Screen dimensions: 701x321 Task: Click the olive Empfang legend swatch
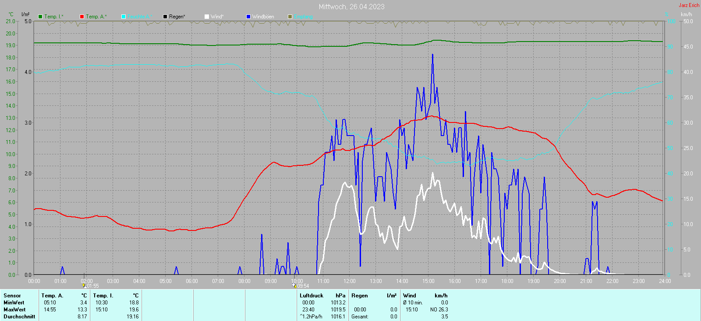tap(290, 17)
